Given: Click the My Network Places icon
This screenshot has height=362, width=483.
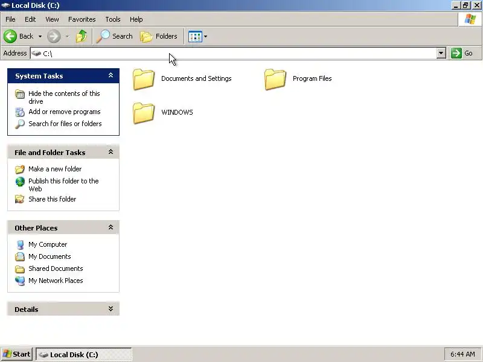Looking at the screenshot, I should click(20, 281).
